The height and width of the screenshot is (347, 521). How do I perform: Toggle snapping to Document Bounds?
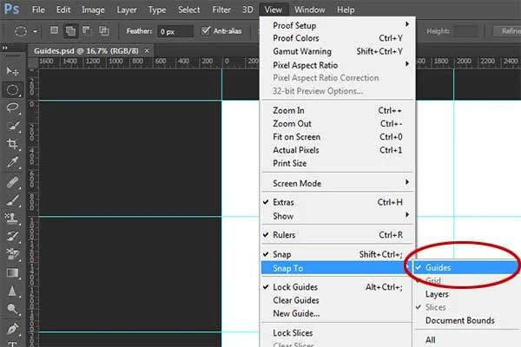[465, 320]
